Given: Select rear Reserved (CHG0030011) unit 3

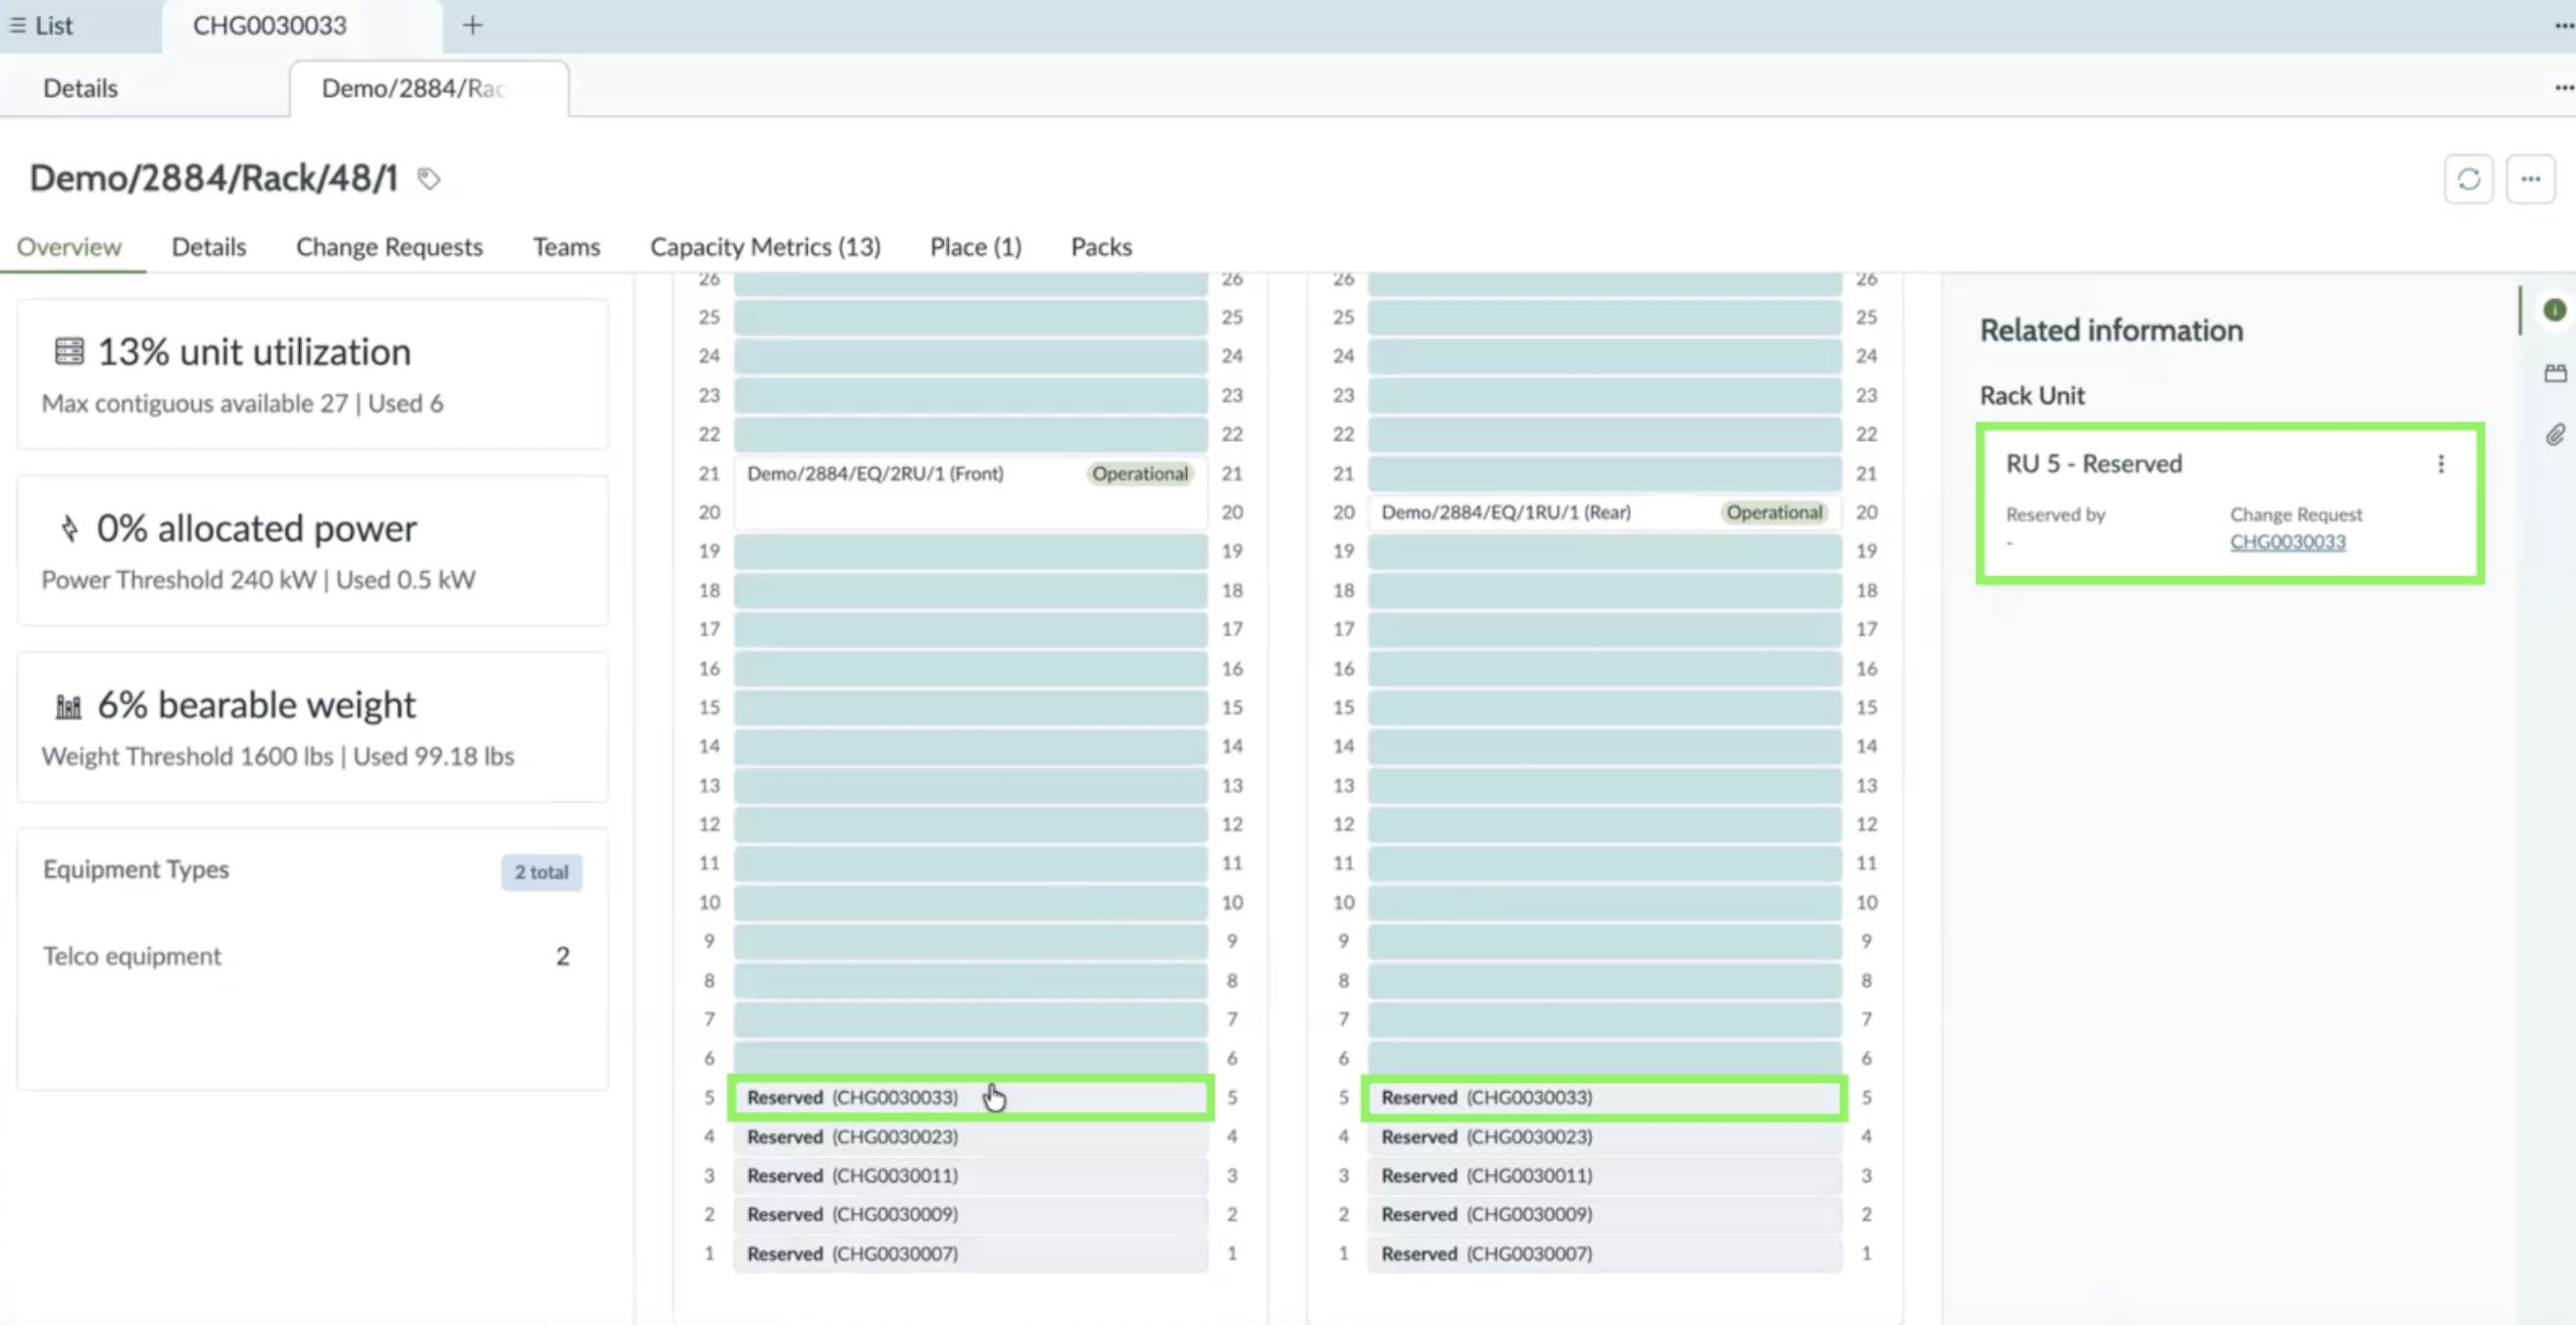Looking at the screenshot, I should point(1604,1176).
